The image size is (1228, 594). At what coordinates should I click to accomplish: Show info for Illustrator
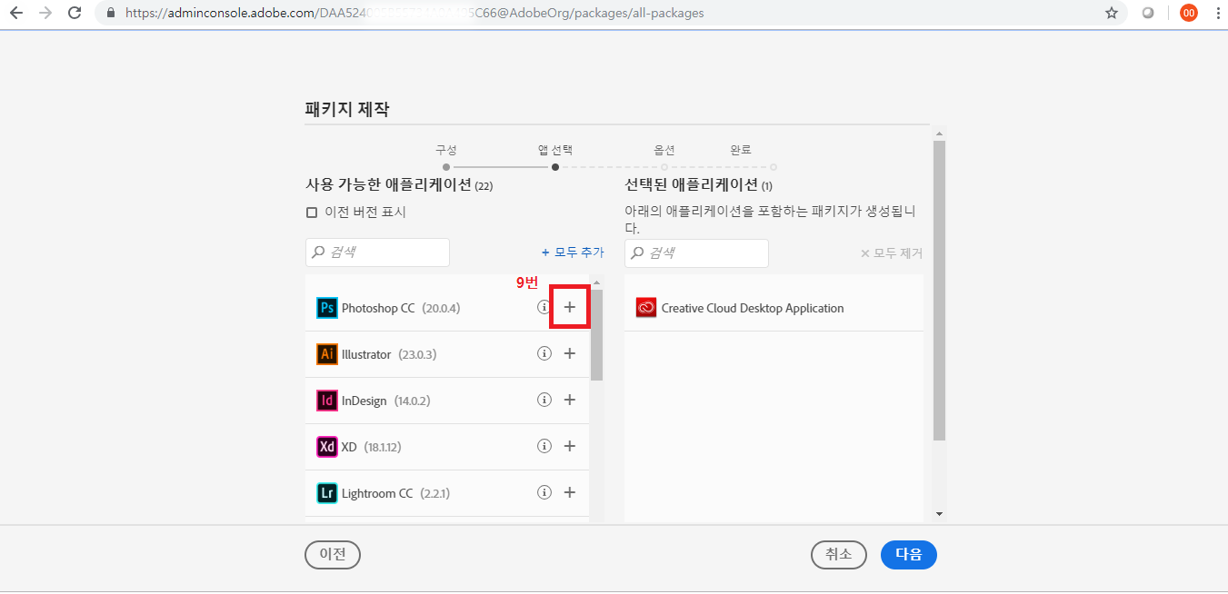pos(544,353)
